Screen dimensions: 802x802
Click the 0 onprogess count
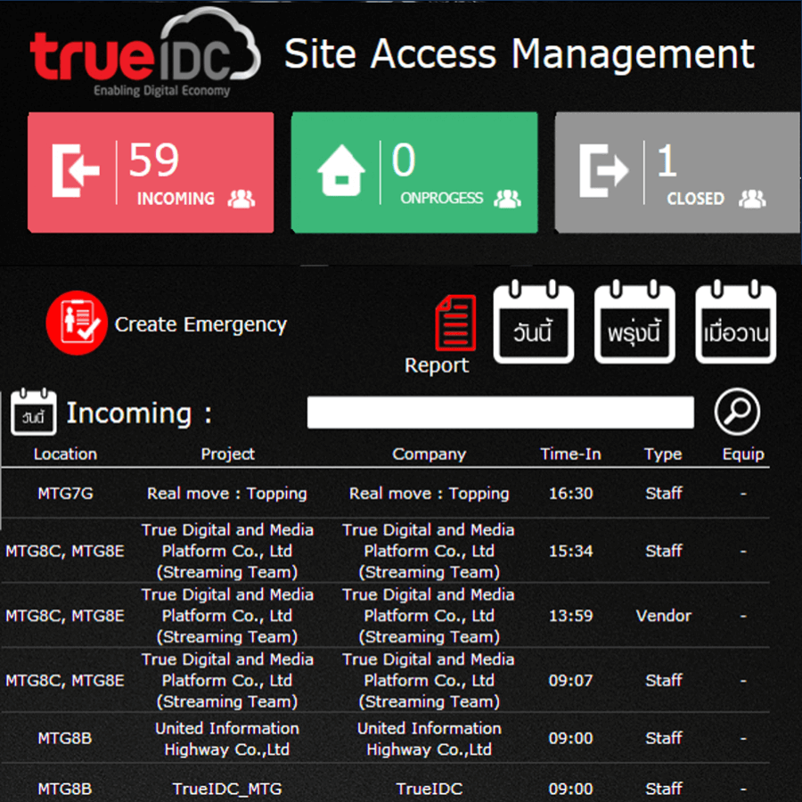point(404,160)
